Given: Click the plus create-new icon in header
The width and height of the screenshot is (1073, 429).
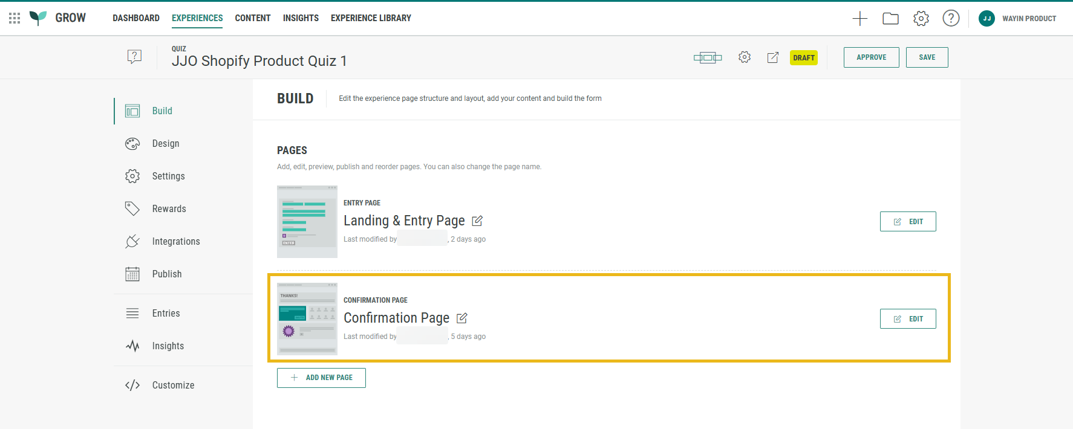Looking at the screenshot, I should click(x=859, y=19).
